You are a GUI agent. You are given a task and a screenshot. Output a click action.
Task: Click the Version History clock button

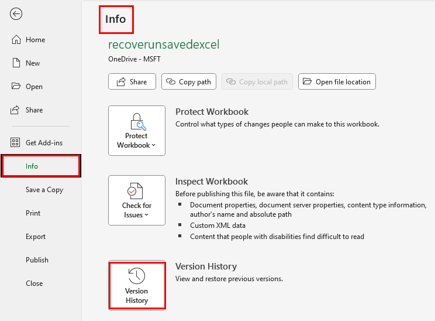[137, 286]
